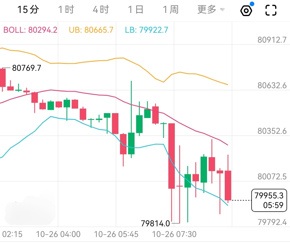Image resolution: width=290 pixels, height=248 pixels.
Task: Click the 02:15 time axis label
Action: click(x=12, y=234)
